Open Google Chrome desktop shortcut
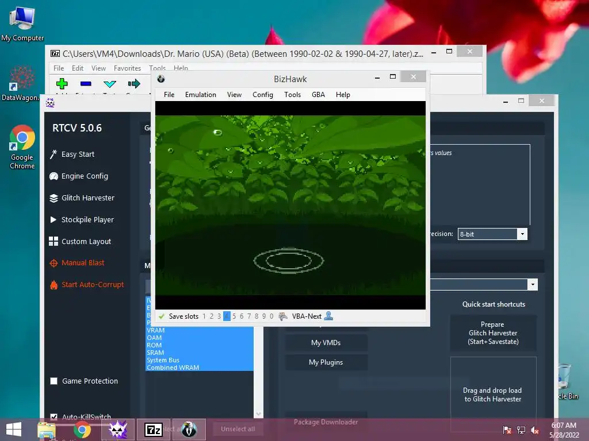The height and width of the screenshot is (441, 589). 22,147
